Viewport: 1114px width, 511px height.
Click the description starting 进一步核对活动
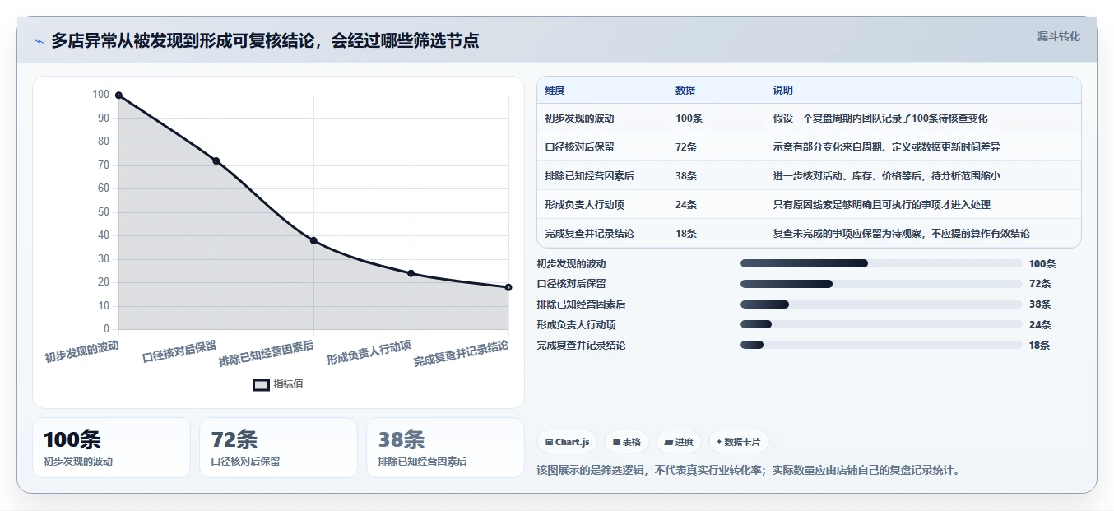(887, 176)
